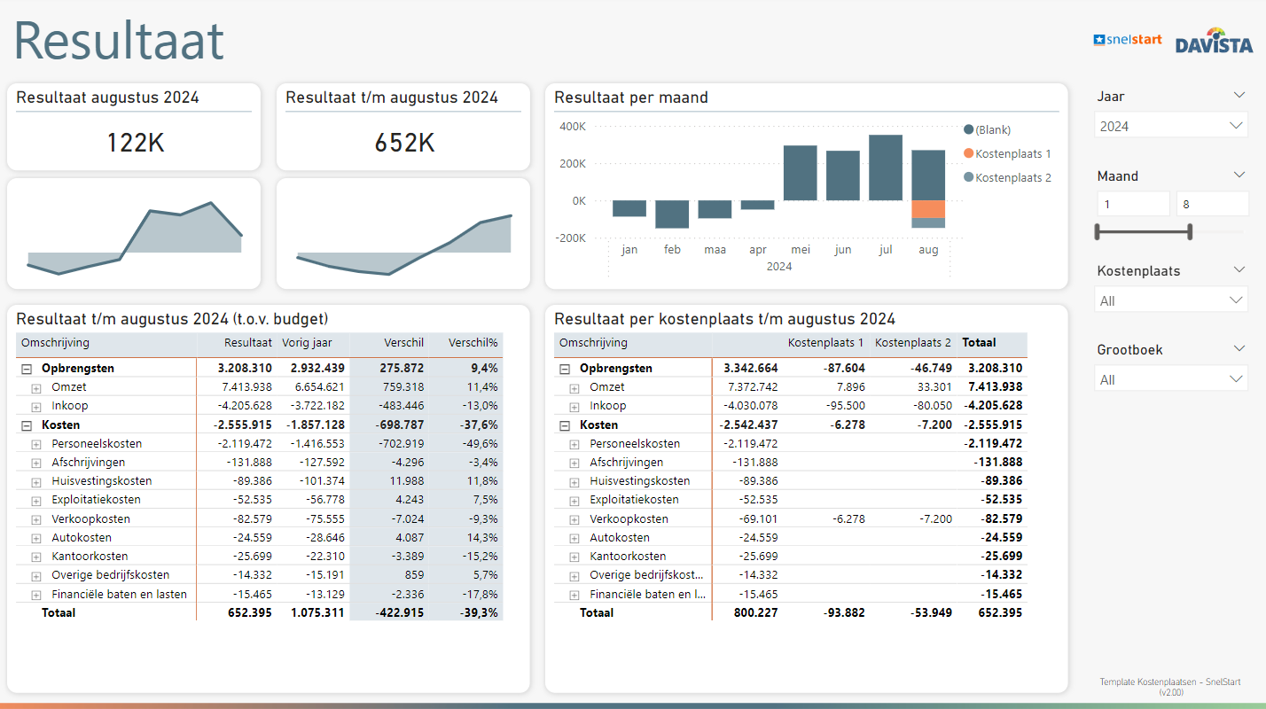Image resolution: width=1266 pixels, height=709 pixels.
Task: Expand Personeelskosten row in budget table
Action: coord(36,444)
